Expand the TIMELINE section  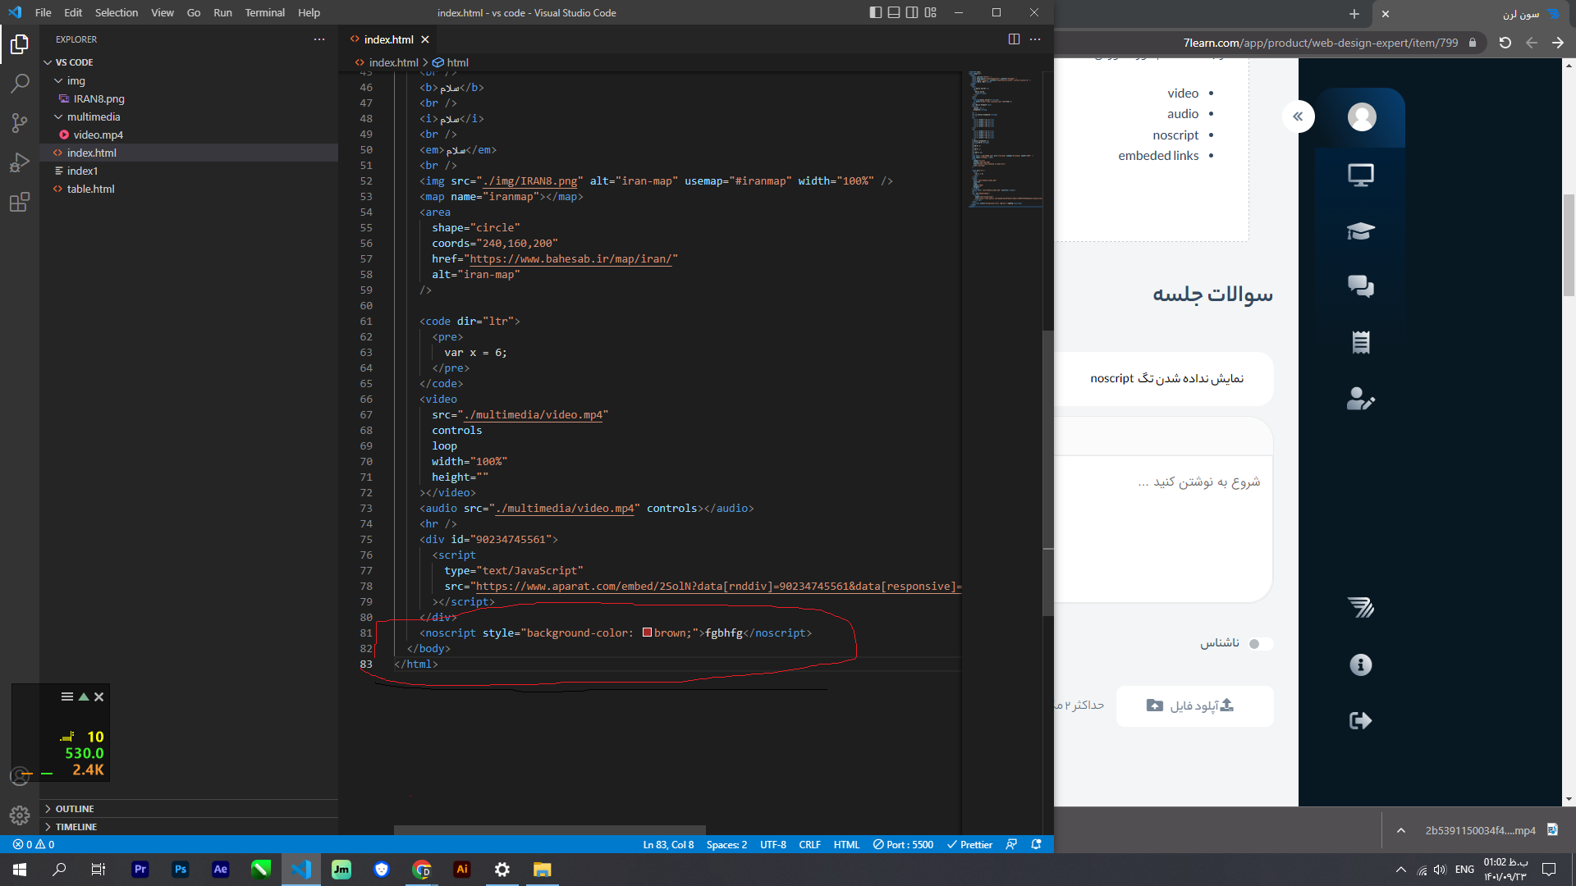pyautogui.click(x=76, y=827)
